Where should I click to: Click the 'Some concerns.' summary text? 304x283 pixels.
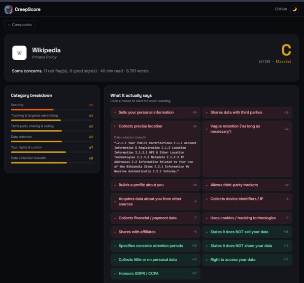[27, 71]
